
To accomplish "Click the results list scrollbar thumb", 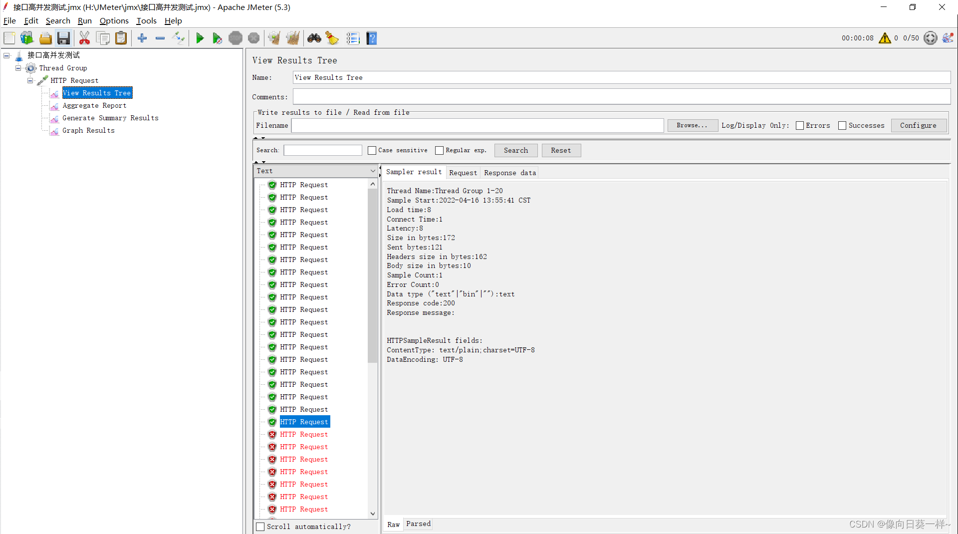I will click(372, 276).
